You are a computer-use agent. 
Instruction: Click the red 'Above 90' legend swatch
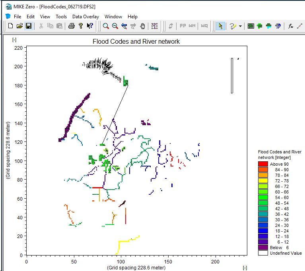pyautogui.click(x=263, y=164)
